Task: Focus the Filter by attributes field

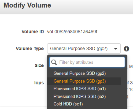Action: [x=87, y=62]
